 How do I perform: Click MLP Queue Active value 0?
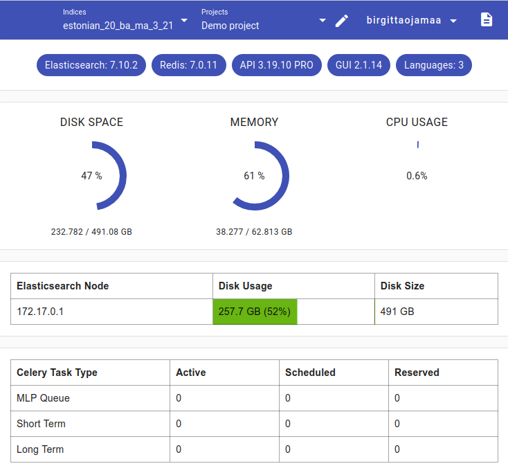tap(179, 398)
